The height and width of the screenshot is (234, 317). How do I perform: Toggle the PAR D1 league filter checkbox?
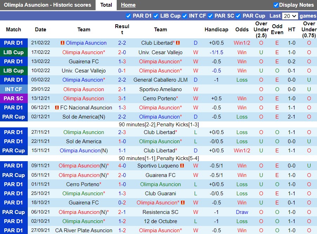pos(128,16)
